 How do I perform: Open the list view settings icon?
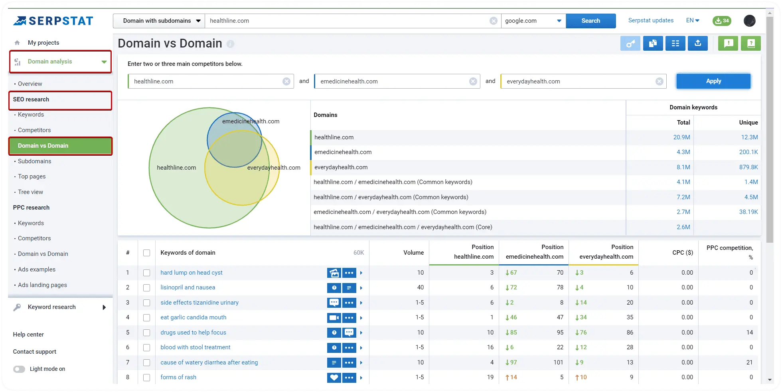(x=675, y=43)
